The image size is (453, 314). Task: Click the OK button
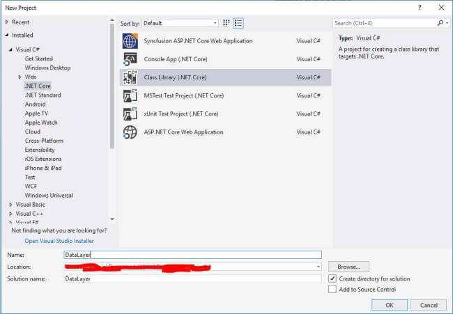[x=390, y=305]
